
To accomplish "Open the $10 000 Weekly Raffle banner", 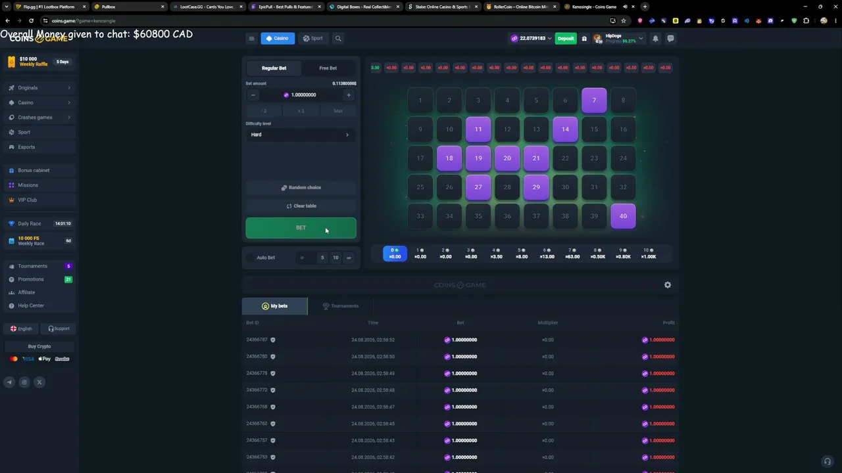I will [x=39, y=62].
